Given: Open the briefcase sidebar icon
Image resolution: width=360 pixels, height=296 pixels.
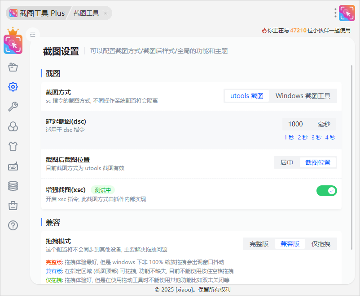Looking at the screenshot, I should click(x=13, y=206).
